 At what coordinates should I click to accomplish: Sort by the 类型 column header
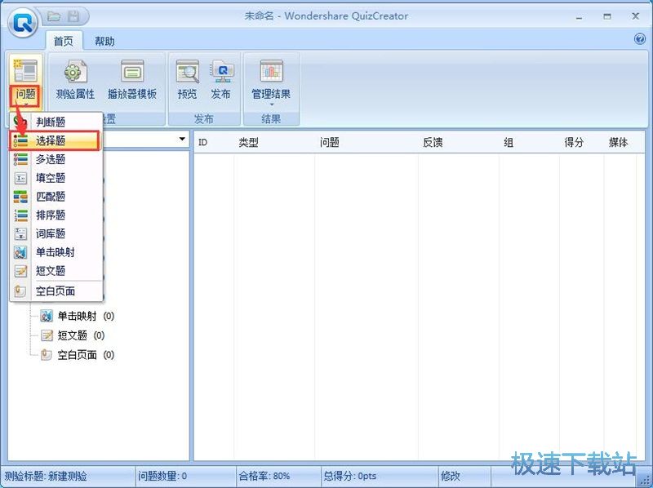pyautogui.click(x=274, y=143)
